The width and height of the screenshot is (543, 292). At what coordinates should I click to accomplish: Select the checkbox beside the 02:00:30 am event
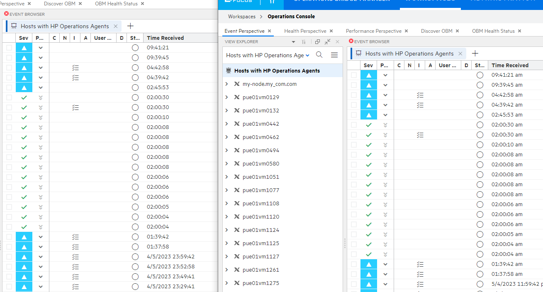pos(353,124)
